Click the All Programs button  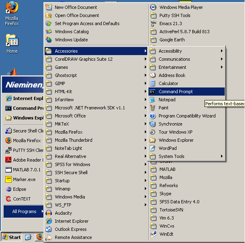point(24,211)
